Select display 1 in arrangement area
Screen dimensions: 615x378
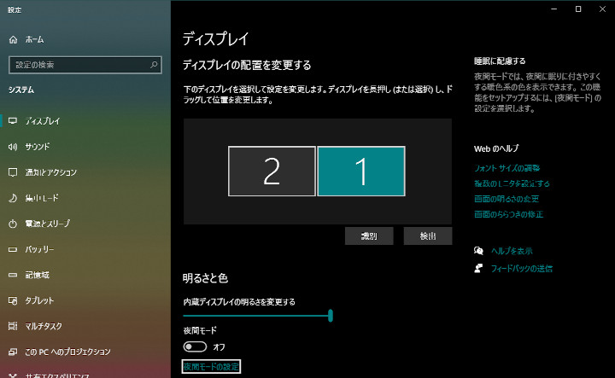point(361,172)
